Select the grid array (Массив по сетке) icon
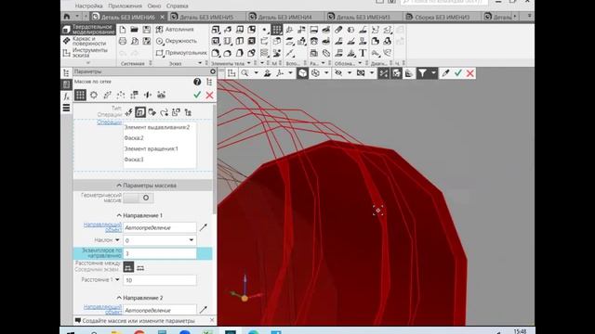Screen dimensions: 595x334 (80, 95)
